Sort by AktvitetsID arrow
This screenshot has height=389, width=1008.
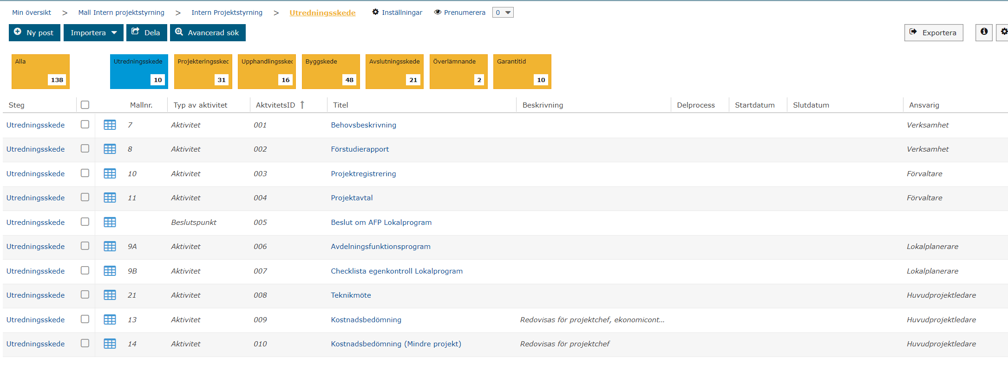(302, 105)
